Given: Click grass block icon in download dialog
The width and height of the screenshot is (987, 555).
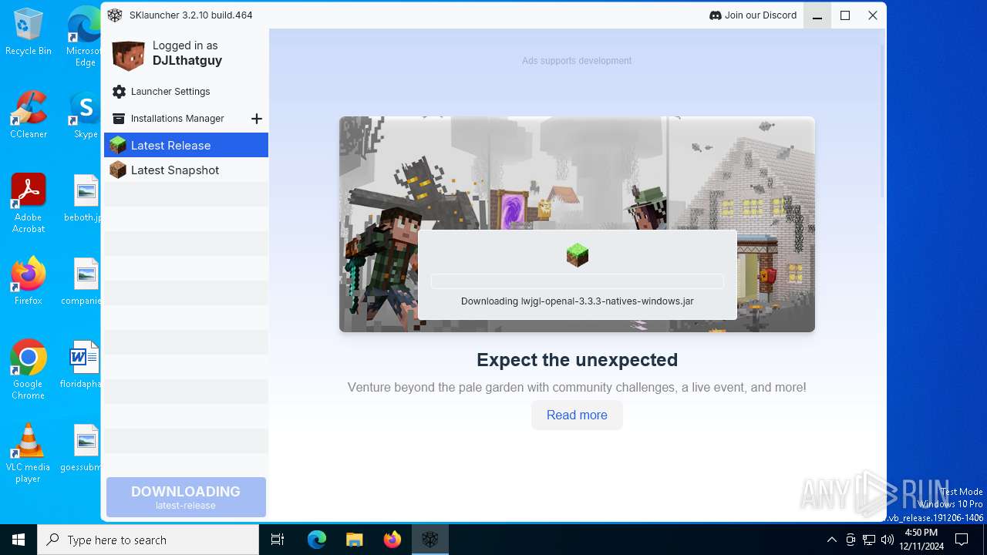Looking at the screenshot, I should (x=578, y=255).
